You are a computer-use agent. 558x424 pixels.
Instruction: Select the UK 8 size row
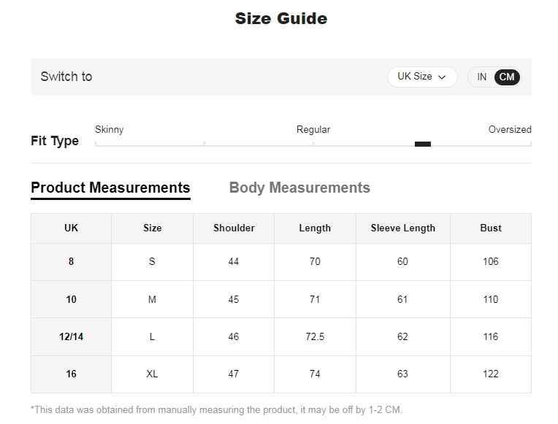pos(71,261)
